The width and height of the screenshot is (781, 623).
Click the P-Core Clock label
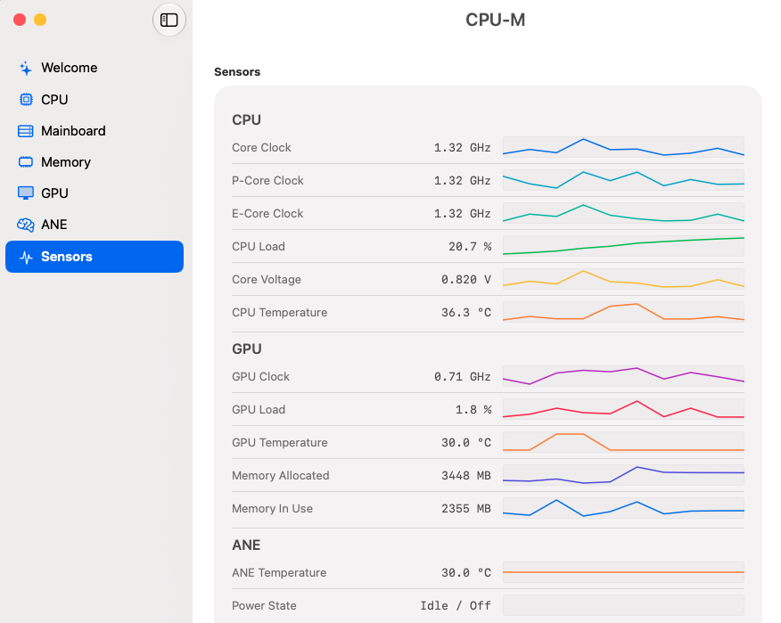tap(267, 180)
